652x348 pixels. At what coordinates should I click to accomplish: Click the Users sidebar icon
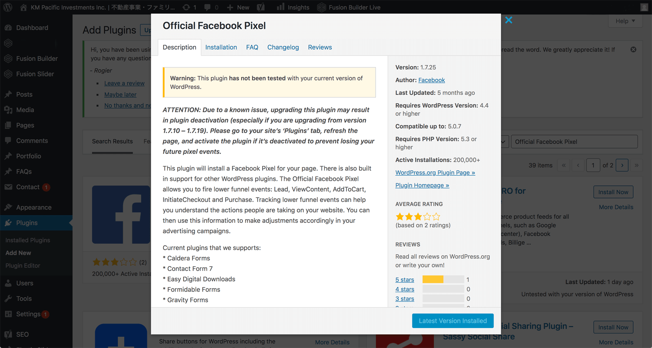click(8, 283)
